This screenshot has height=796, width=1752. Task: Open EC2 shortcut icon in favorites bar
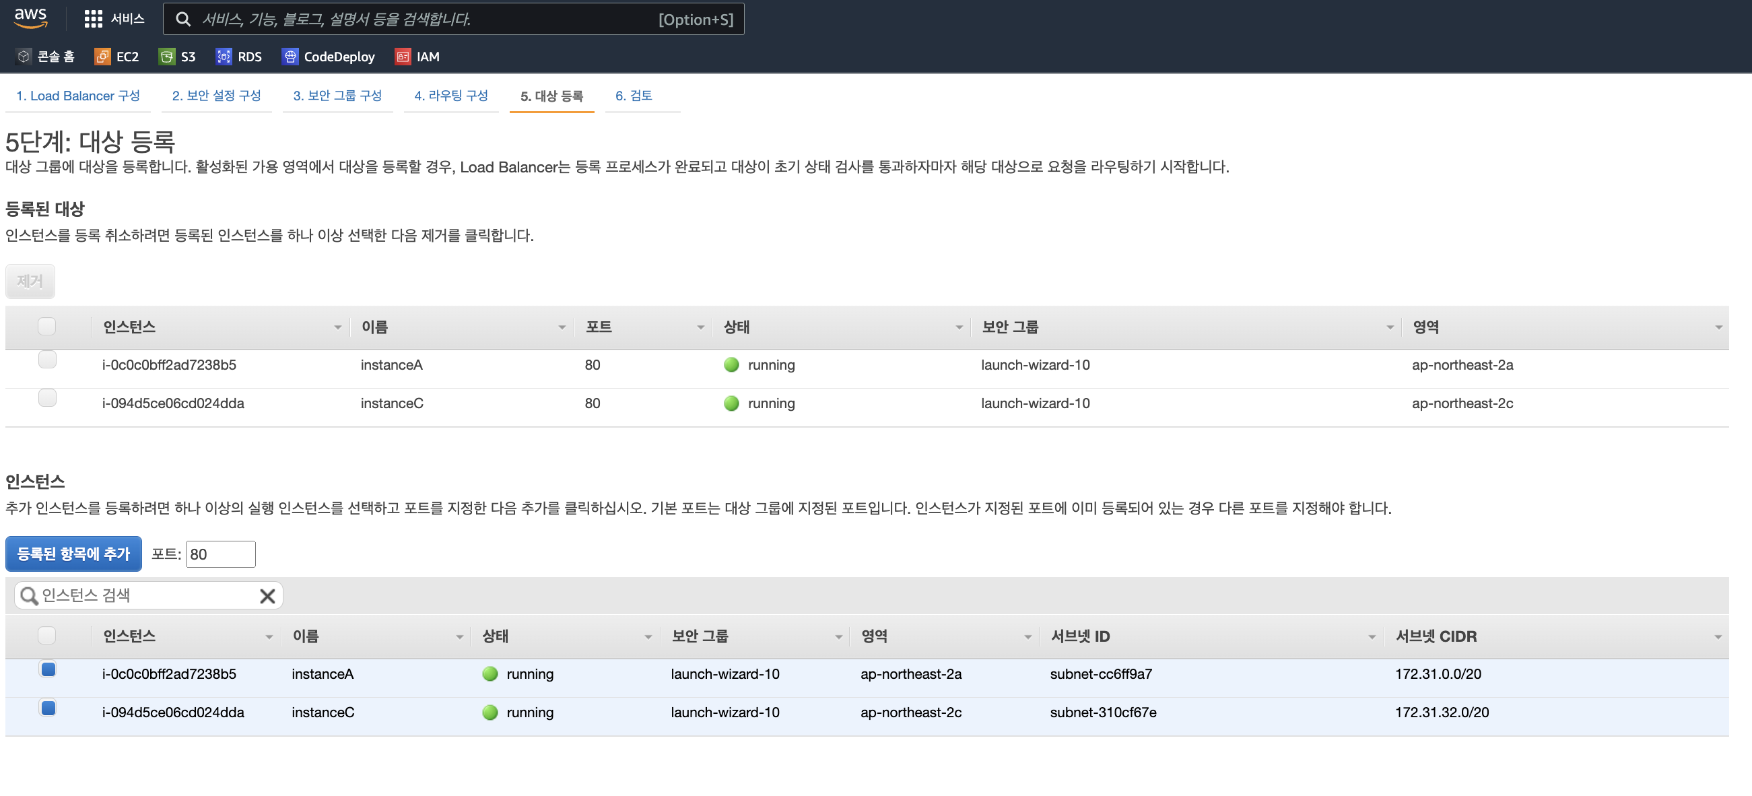pyautogui.click(x=102, y=57)
